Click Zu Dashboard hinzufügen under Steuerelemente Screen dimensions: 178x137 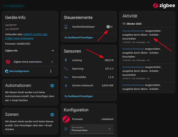coord(79,38)
